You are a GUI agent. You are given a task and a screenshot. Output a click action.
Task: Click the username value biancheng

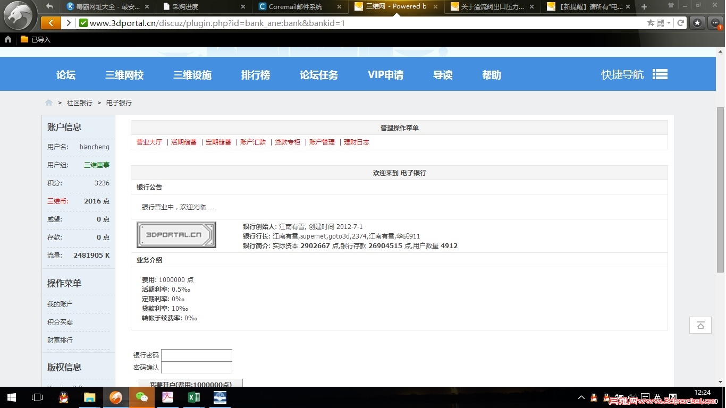[x=95, y=147]
